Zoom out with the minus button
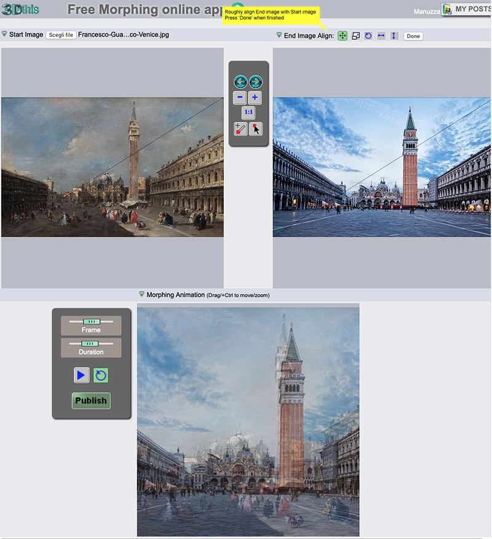 (240, 98)
